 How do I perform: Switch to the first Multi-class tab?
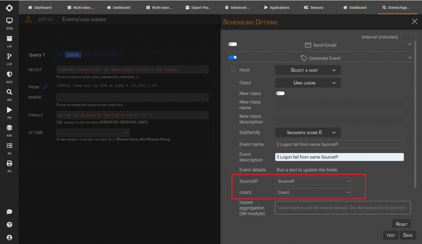coord(80,7)
